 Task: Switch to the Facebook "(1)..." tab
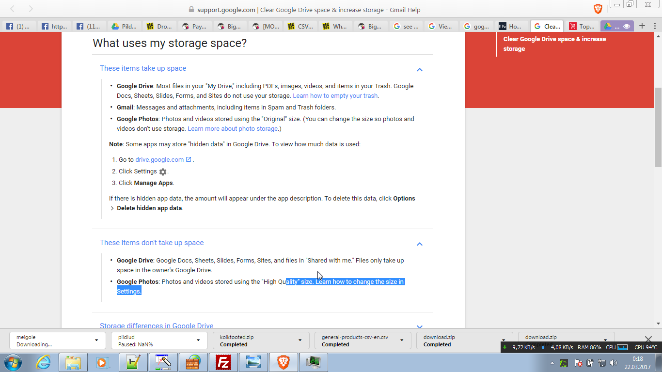(x=18, y=26)
